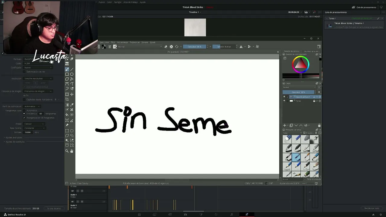Click the Cola de procesamiento button
Screen dimensions: 386x217
(364, 7)
